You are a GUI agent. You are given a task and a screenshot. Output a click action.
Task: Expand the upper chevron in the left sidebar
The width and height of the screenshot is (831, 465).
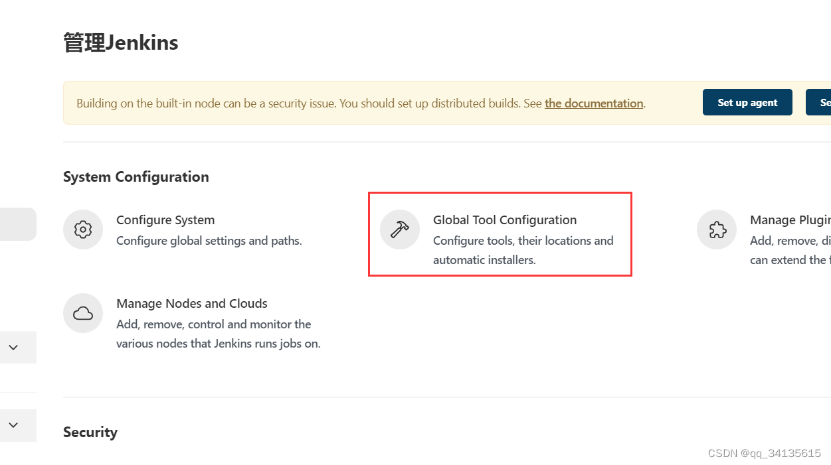(x=13, y=348)
